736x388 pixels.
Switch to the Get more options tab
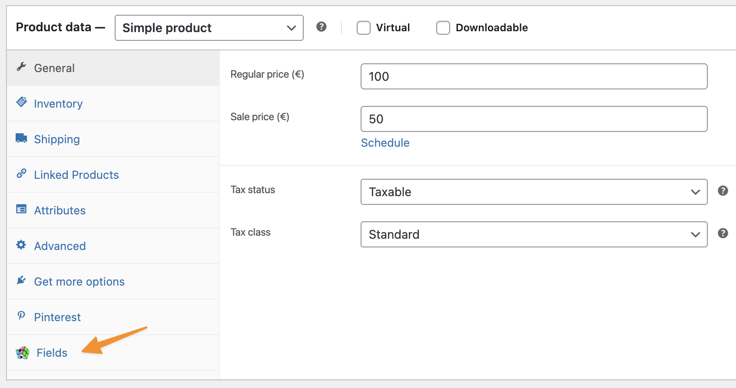click(x=79, y=282)
